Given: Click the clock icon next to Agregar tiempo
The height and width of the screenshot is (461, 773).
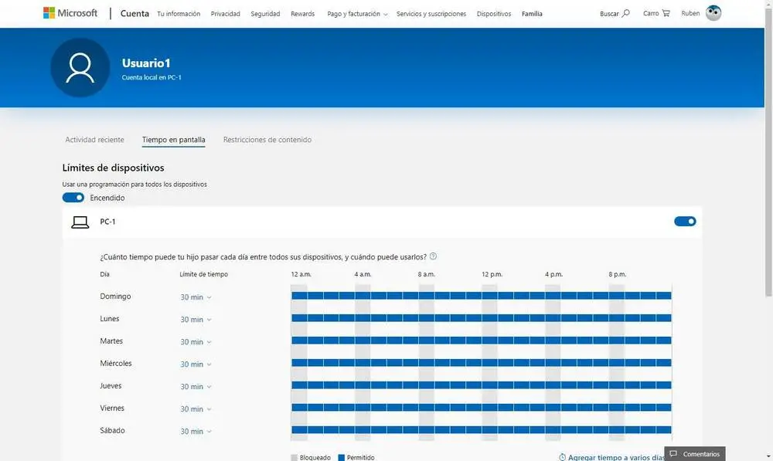Looking at the screenshot, I should click(x=562, y=457).
